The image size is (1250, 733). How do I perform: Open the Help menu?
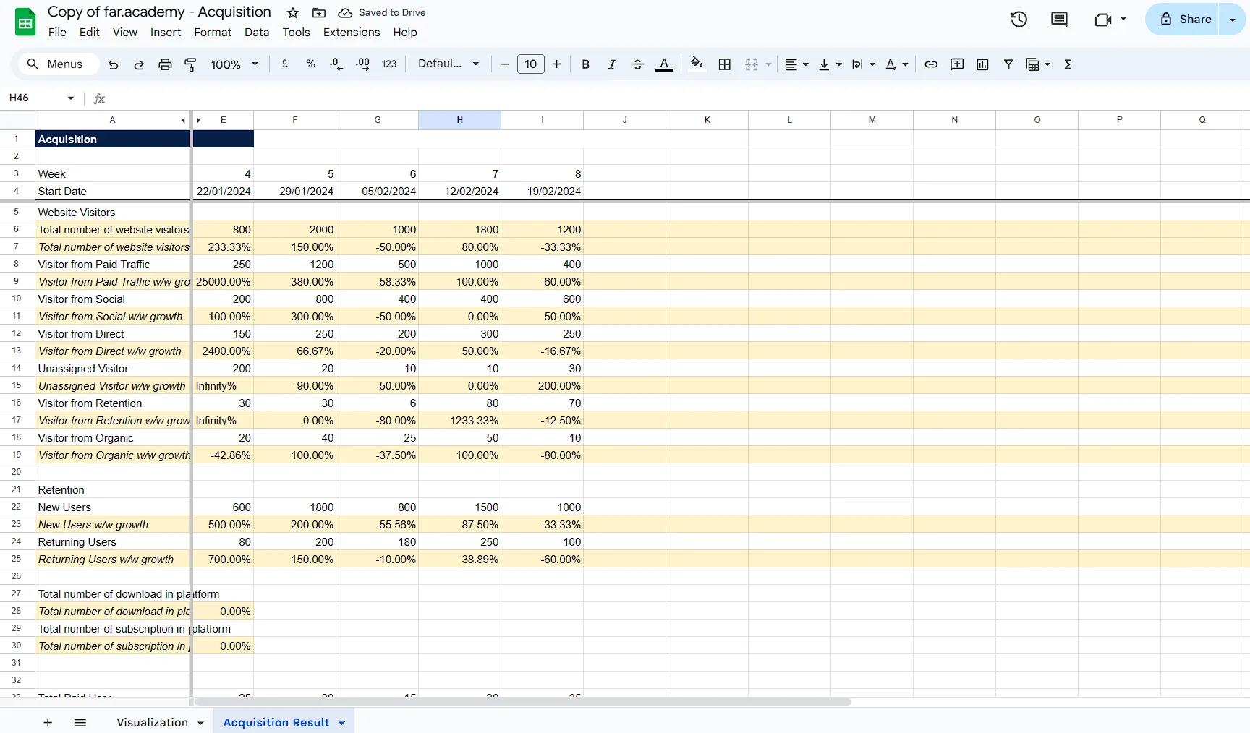click(405, 33)
